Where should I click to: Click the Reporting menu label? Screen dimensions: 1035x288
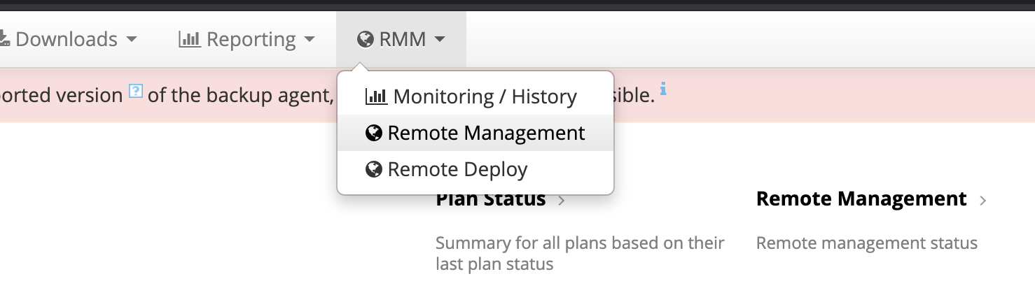(x=251, y=40)
